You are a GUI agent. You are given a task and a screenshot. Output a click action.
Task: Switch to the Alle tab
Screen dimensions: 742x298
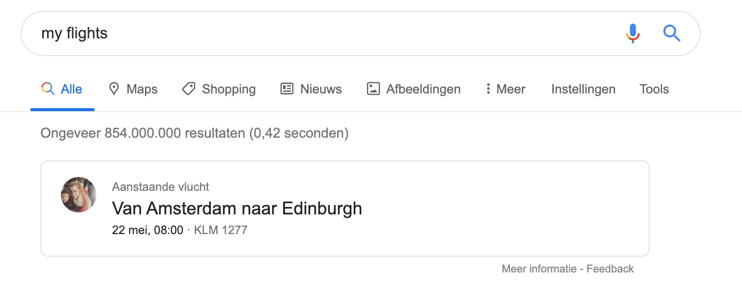[x=62, y=89]
